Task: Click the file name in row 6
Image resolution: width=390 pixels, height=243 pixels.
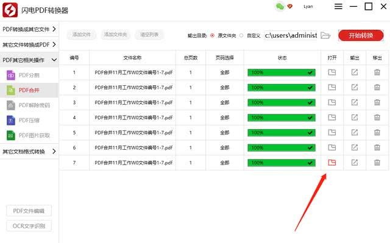Action: click(x=133, y=147)
